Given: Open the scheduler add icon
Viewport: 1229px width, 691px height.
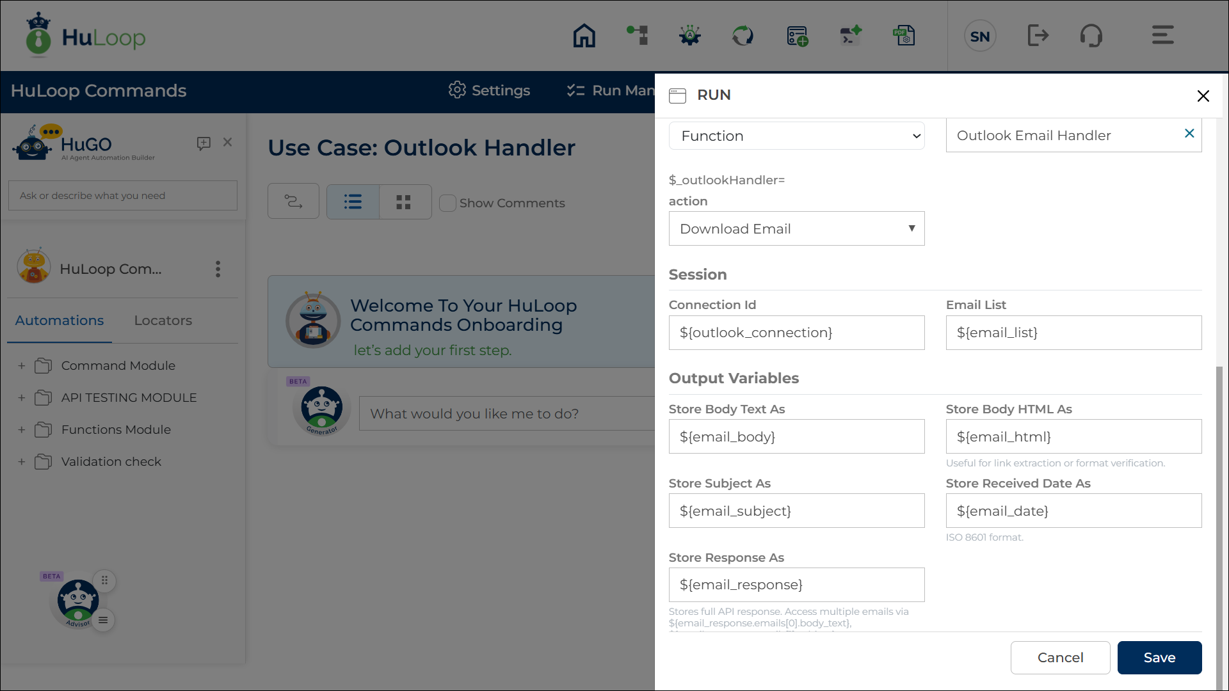Looking at the screenshot, I should point(797,36).
